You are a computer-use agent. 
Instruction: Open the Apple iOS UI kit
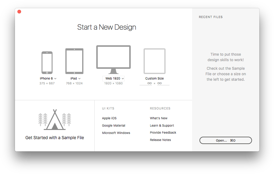click(109, 118)
